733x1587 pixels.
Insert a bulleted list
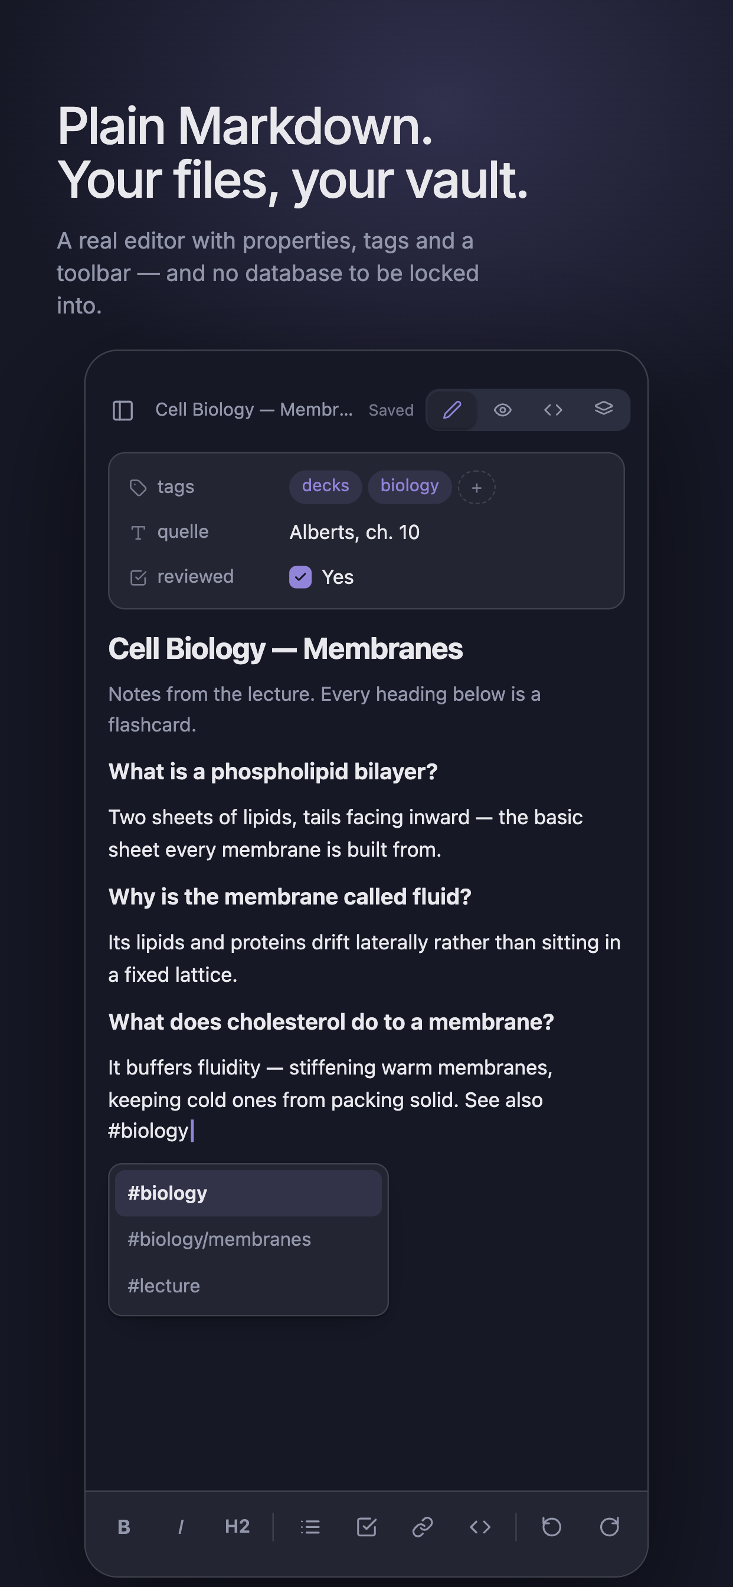coord(310,1527)
